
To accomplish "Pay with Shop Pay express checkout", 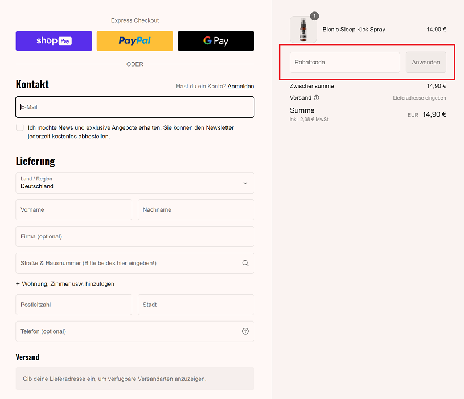I will 54,41.
